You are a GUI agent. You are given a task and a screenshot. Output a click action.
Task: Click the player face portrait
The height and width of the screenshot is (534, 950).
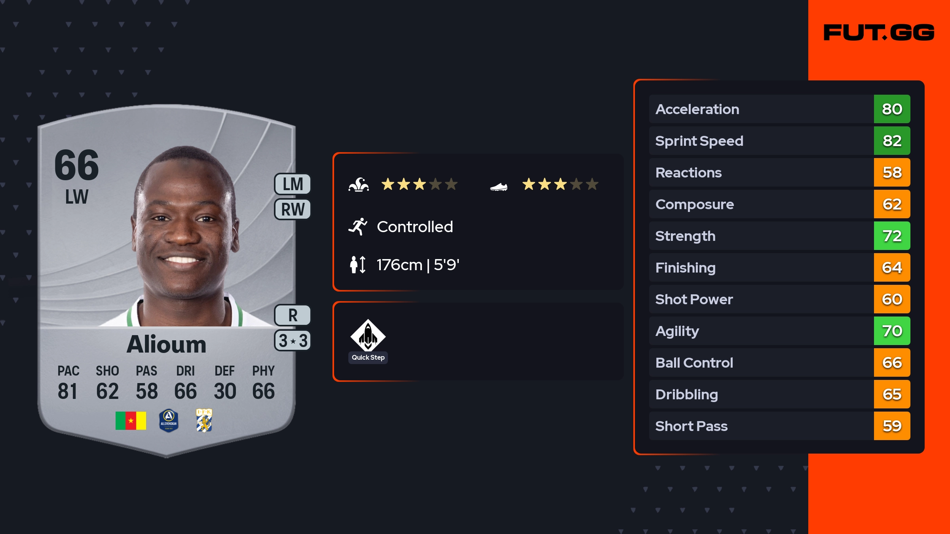pos(184,234)
